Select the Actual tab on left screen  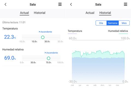24,13
